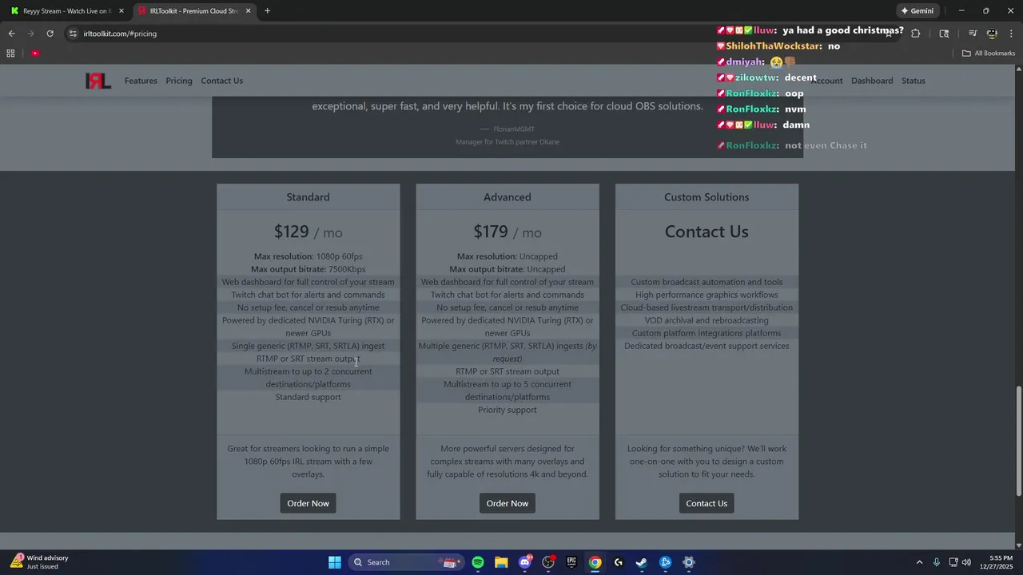The width and height of the screenshot is (1023, 575).
Task: Select the IRLToolkit Premium Cloud tab
Action: point(192,11)
